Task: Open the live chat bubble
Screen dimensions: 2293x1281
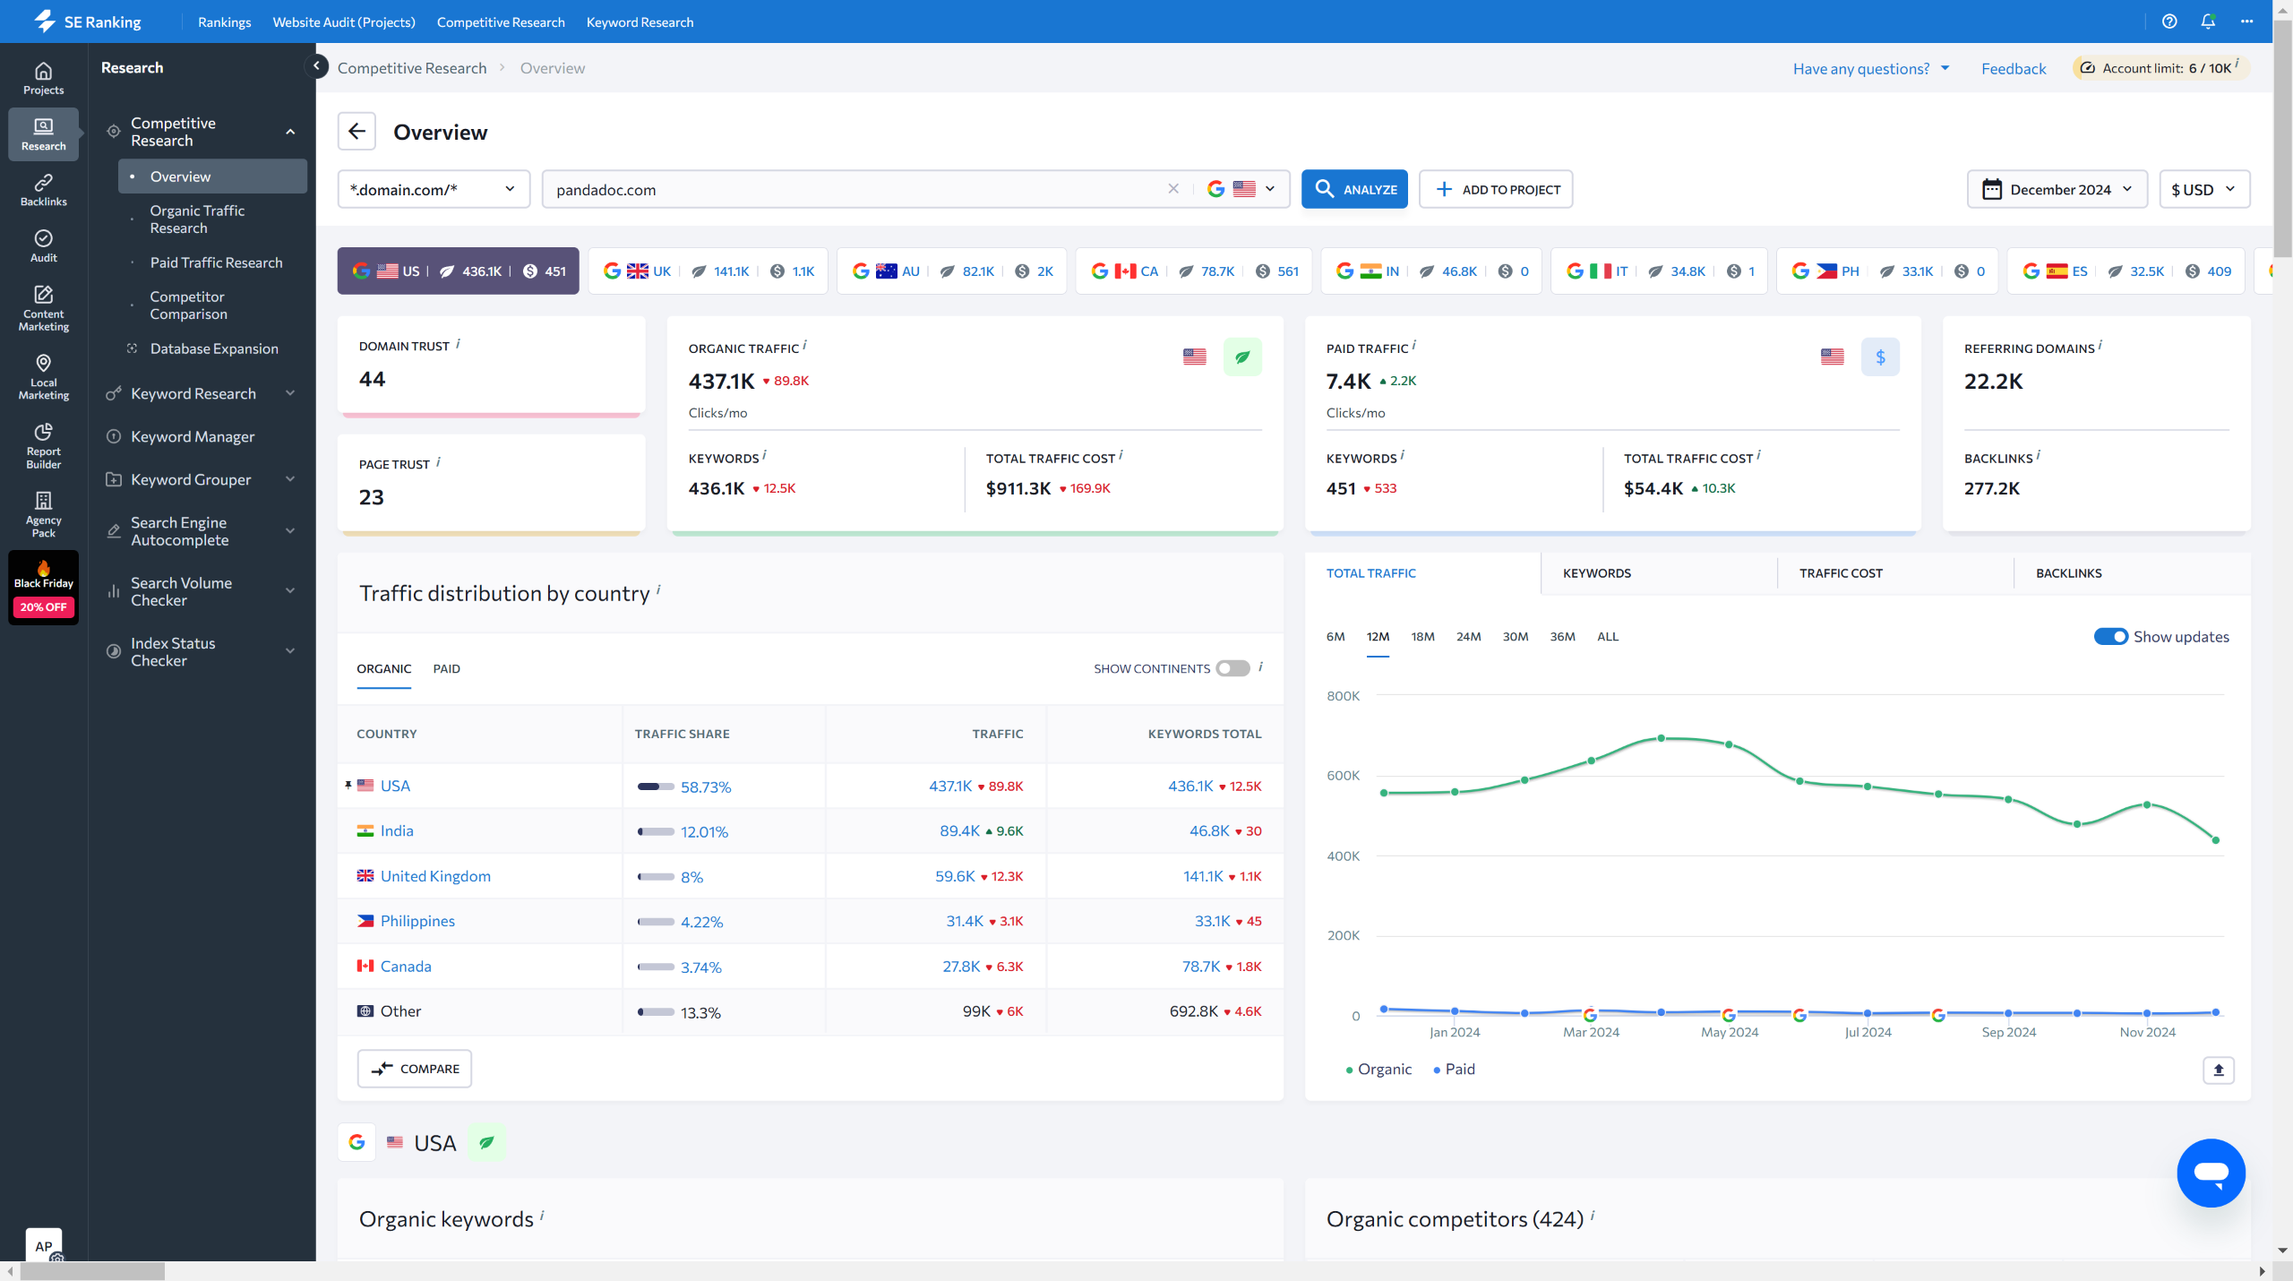Action: (x=2210, y=1173)
